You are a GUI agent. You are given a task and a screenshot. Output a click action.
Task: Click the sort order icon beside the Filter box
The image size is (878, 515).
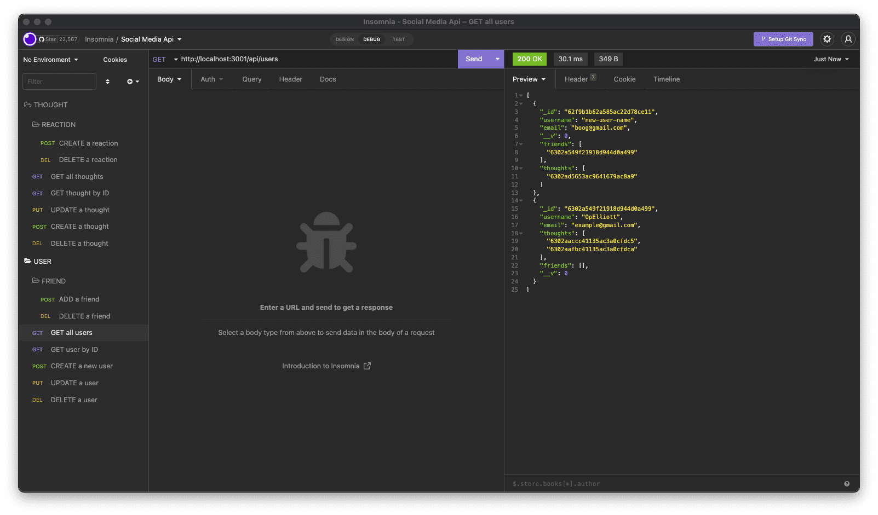[x=107, y=81]
